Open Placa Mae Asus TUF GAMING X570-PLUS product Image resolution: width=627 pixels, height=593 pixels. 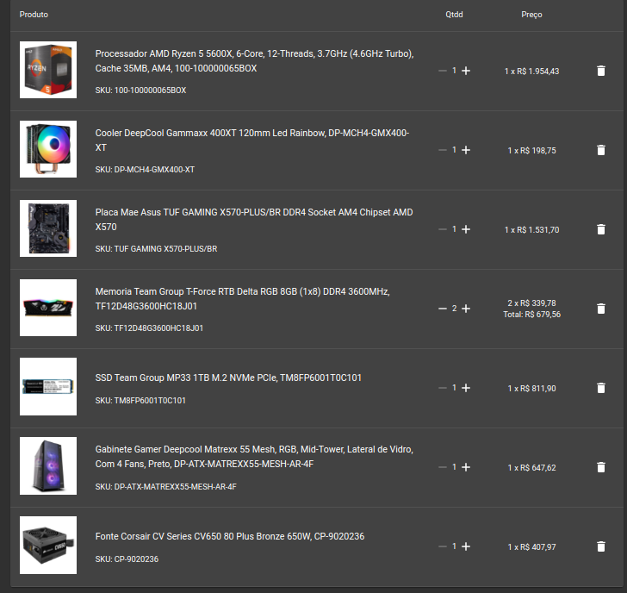[x=254, y=219]
